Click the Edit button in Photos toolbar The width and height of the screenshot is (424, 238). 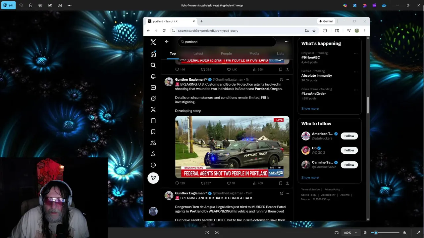click(8, 5)
